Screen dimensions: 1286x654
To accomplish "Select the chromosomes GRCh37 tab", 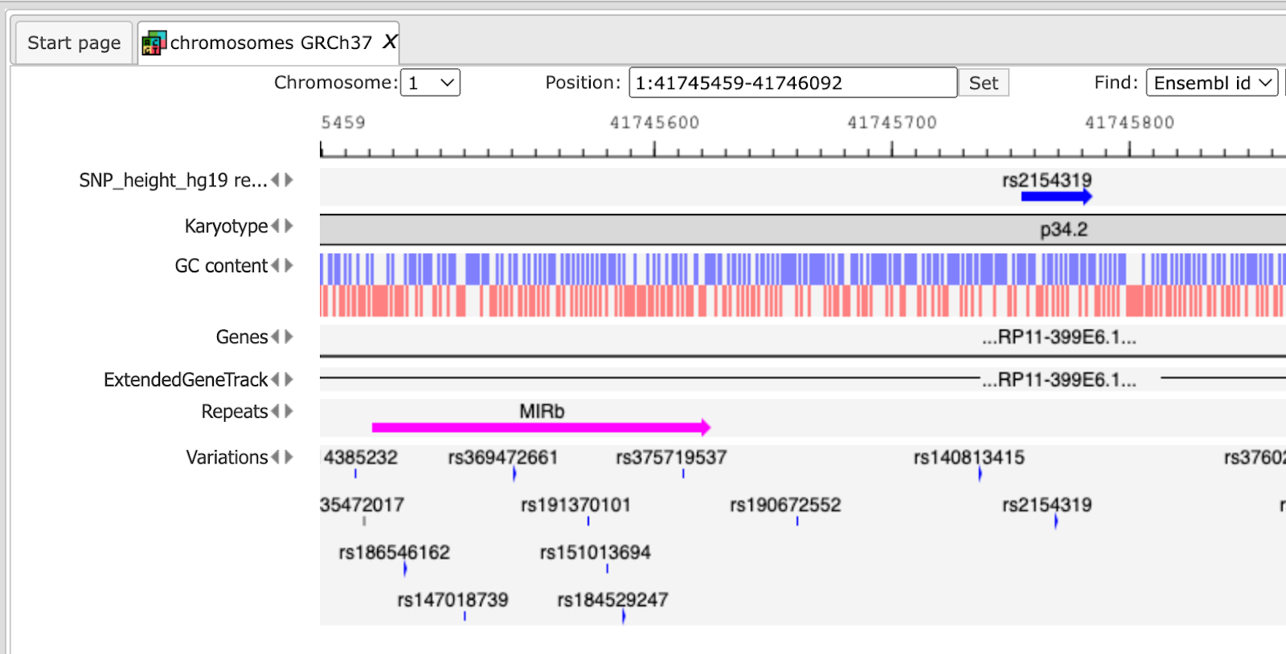I will [268, 43].
